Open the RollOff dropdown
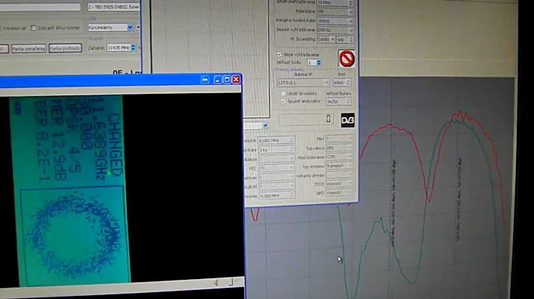The width and height of the screenshot is (534, 299). point(276,187)
